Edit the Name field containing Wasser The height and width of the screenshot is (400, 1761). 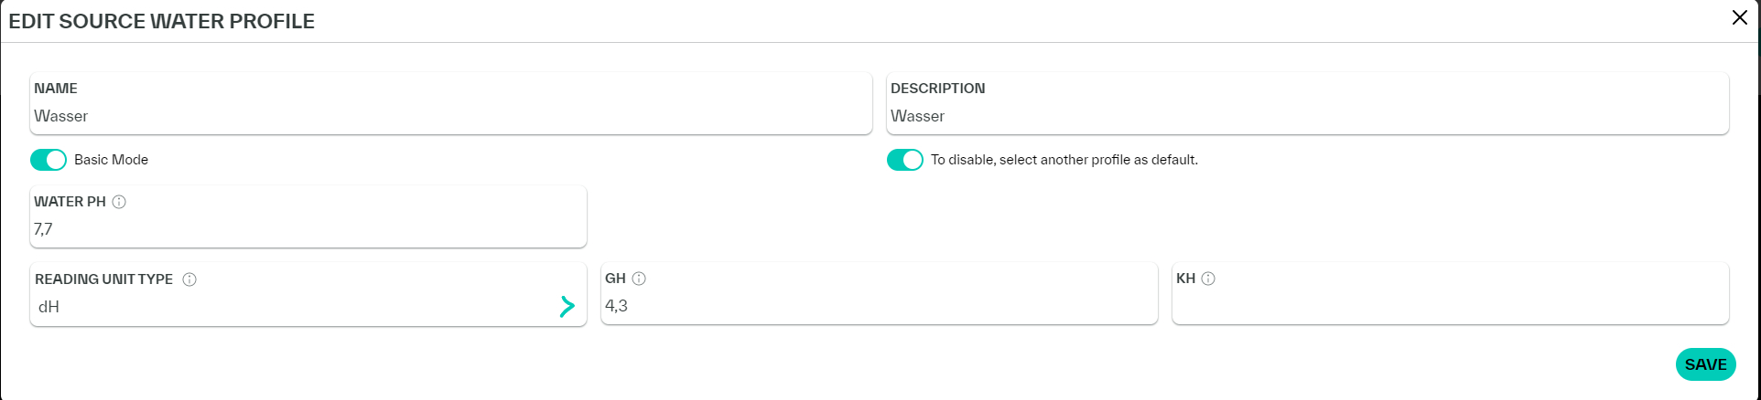pyautogui.click(x=448, y=116)
